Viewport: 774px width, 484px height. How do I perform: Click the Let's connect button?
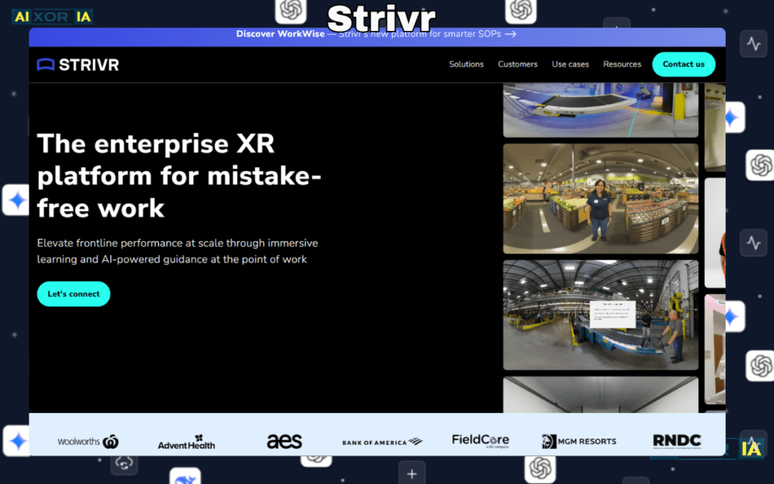73,293
